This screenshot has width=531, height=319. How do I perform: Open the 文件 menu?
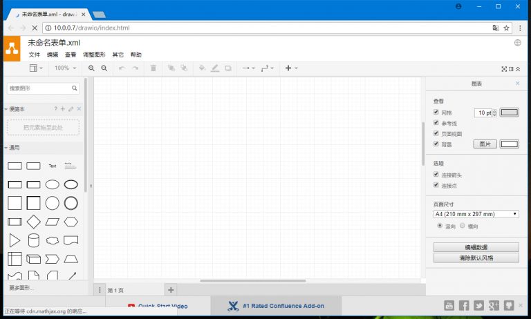coord(34,55)
